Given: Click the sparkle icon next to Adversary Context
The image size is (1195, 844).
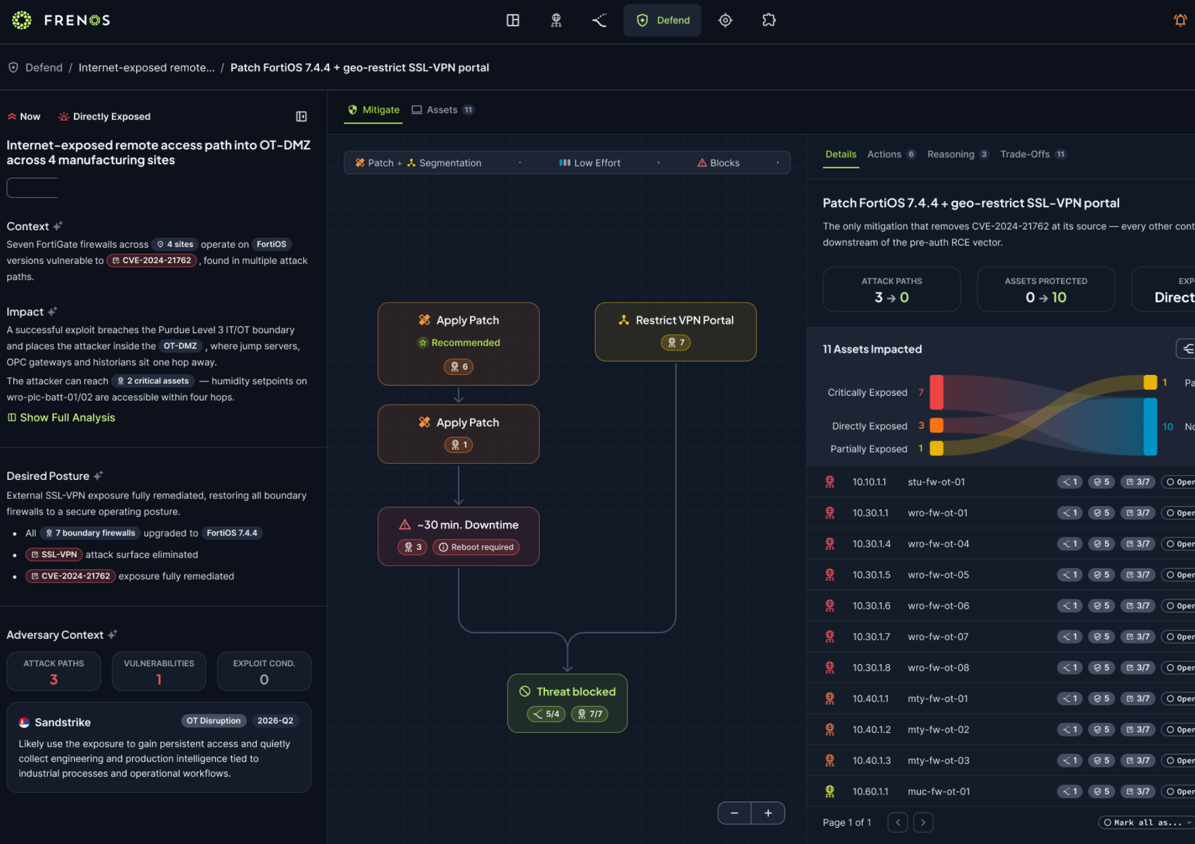Looking at the screenshot, I should [112, 634].
